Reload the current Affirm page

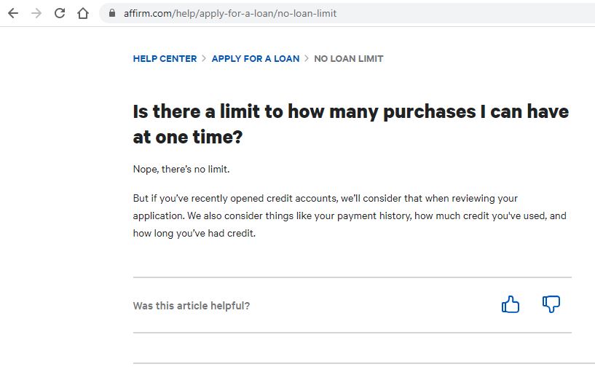[x=60, y=13]
